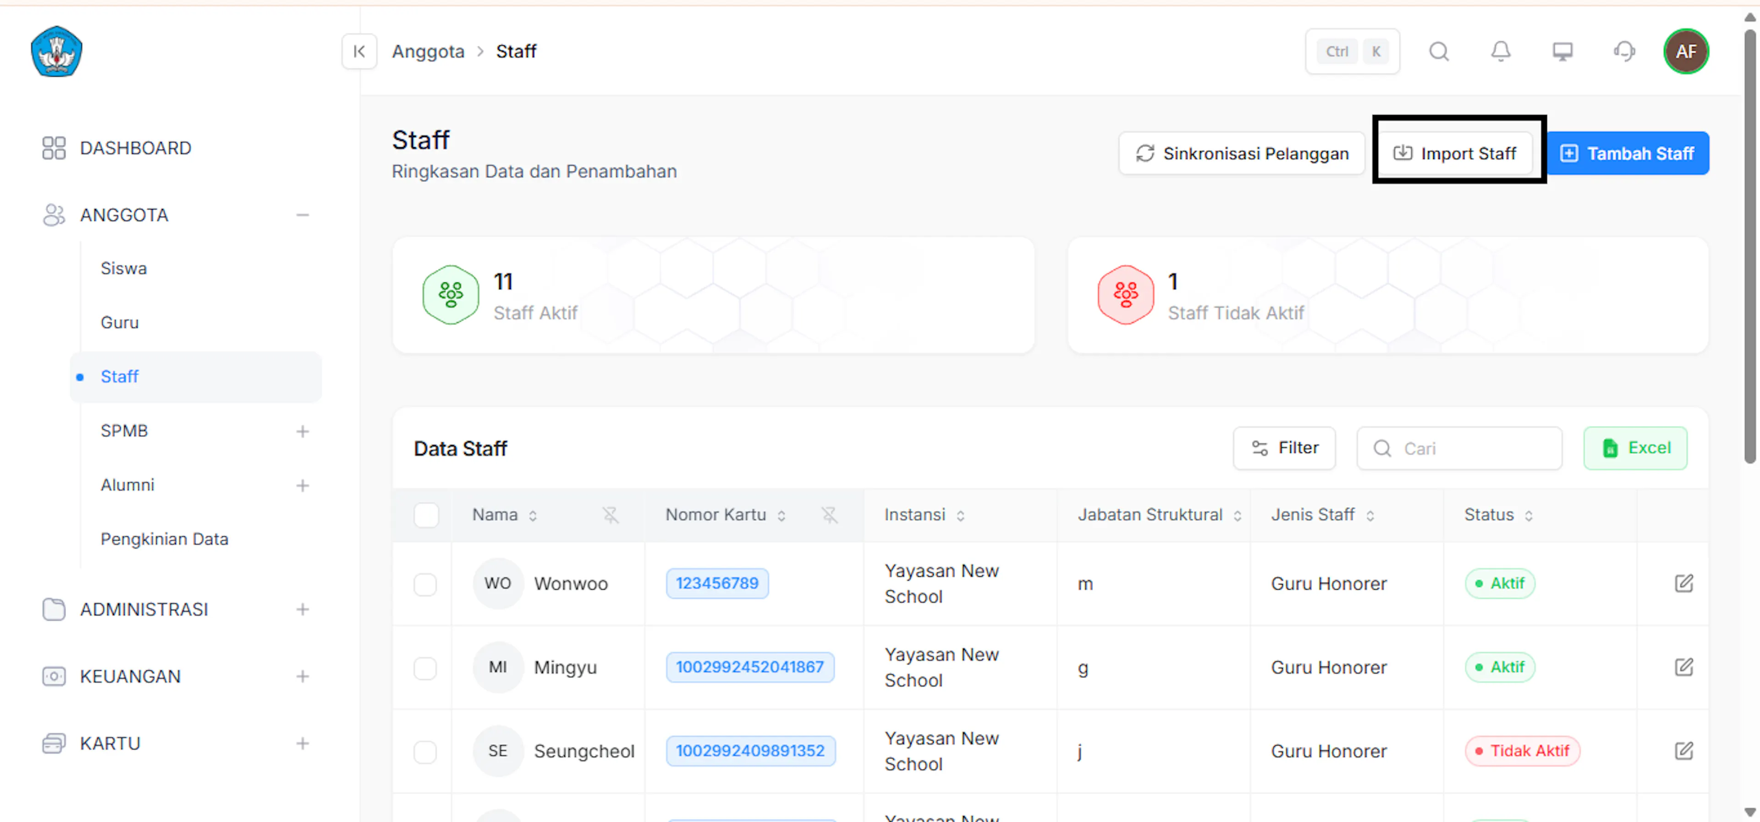Click the Dashboard grid icon
The image size is (1760, 822).
pyautogui.click(x=54, y=148)
